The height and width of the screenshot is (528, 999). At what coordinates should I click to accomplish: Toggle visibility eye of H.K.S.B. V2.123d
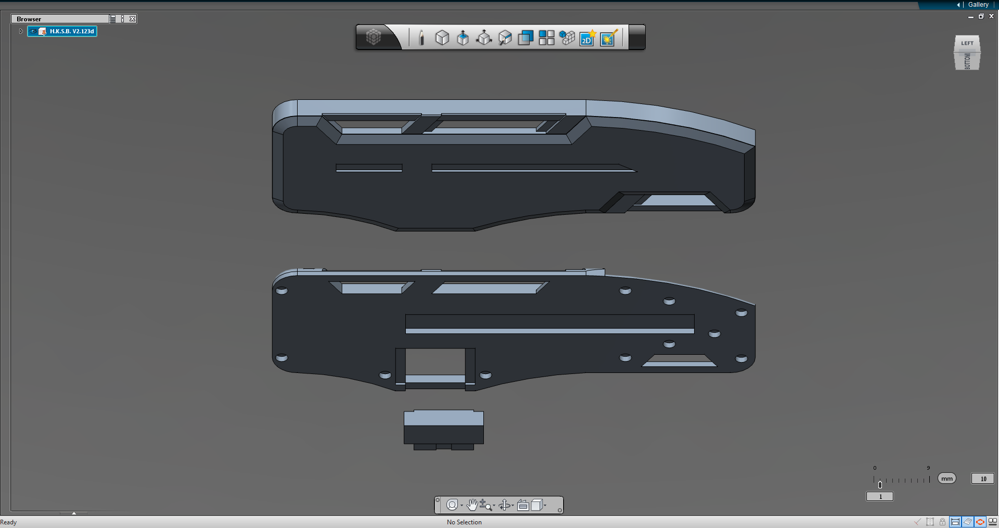tap(33, 31)
